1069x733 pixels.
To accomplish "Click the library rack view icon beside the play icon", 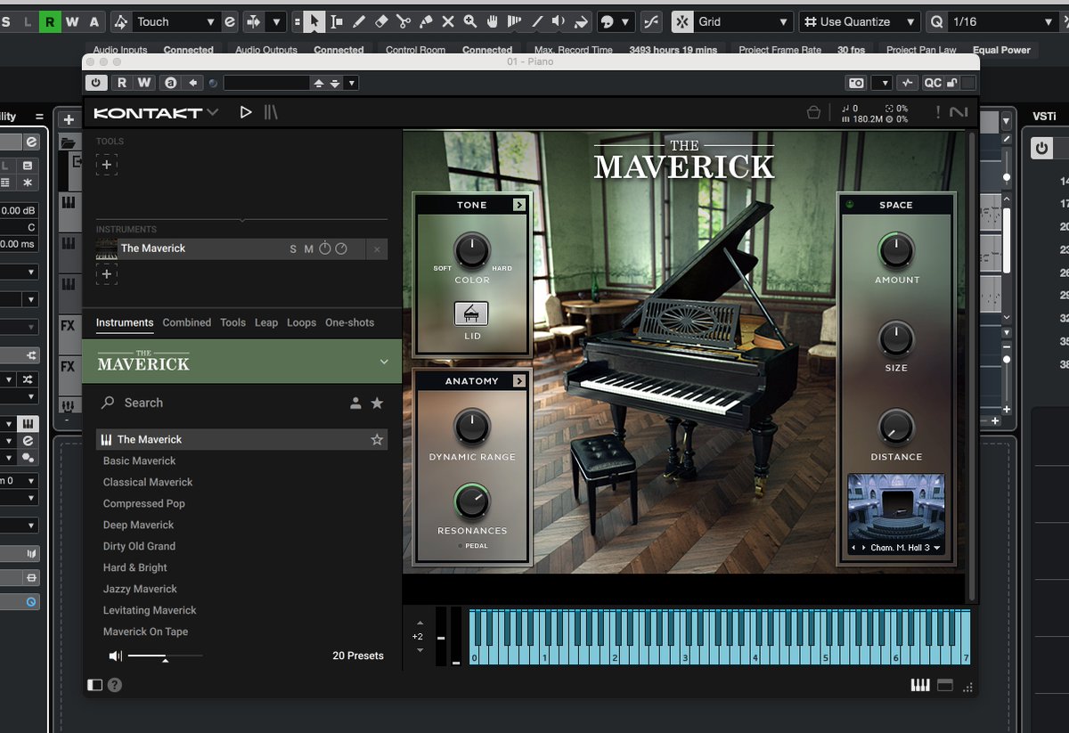I will coord(270,112).
